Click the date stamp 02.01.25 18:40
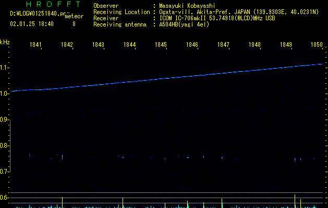The height and width of the screenshot is (208, 328). (32, 24)
